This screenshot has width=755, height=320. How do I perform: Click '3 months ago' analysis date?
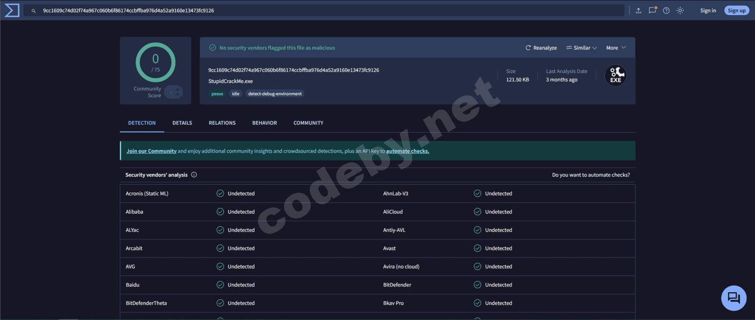coord(562,80)
